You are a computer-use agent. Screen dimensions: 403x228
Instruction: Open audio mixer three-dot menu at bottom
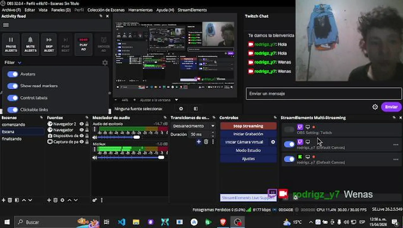102,200
